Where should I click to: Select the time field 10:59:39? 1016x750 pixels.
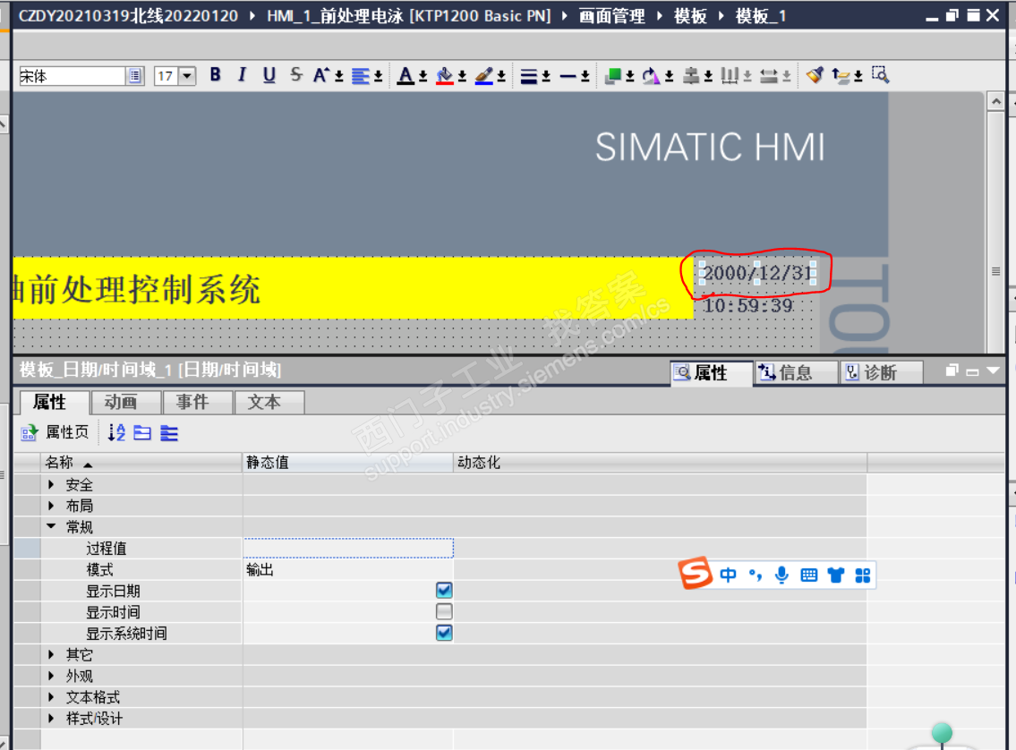[x=748, y=305]
